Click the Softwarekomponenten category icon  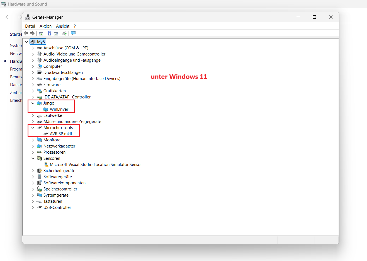pos(39,183)
